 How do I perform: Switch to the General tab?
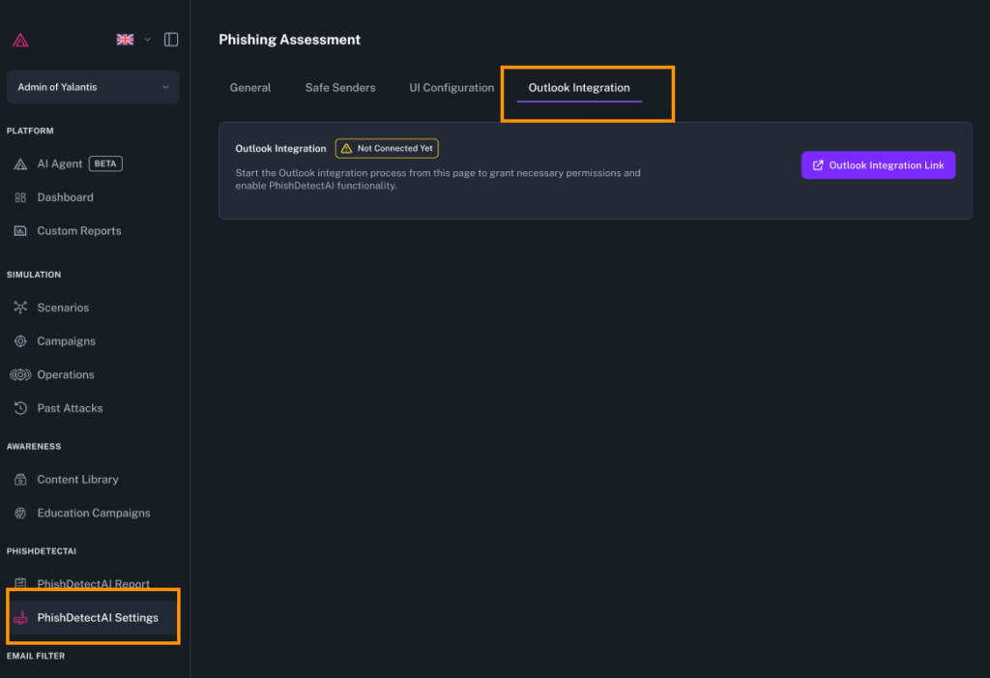(x=250, y=88)
